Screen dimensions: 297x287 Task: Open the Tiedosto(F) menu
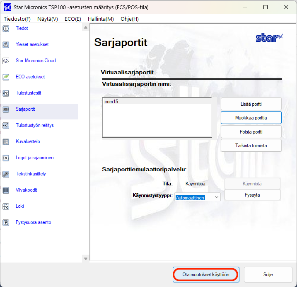(x=17, y=19)
